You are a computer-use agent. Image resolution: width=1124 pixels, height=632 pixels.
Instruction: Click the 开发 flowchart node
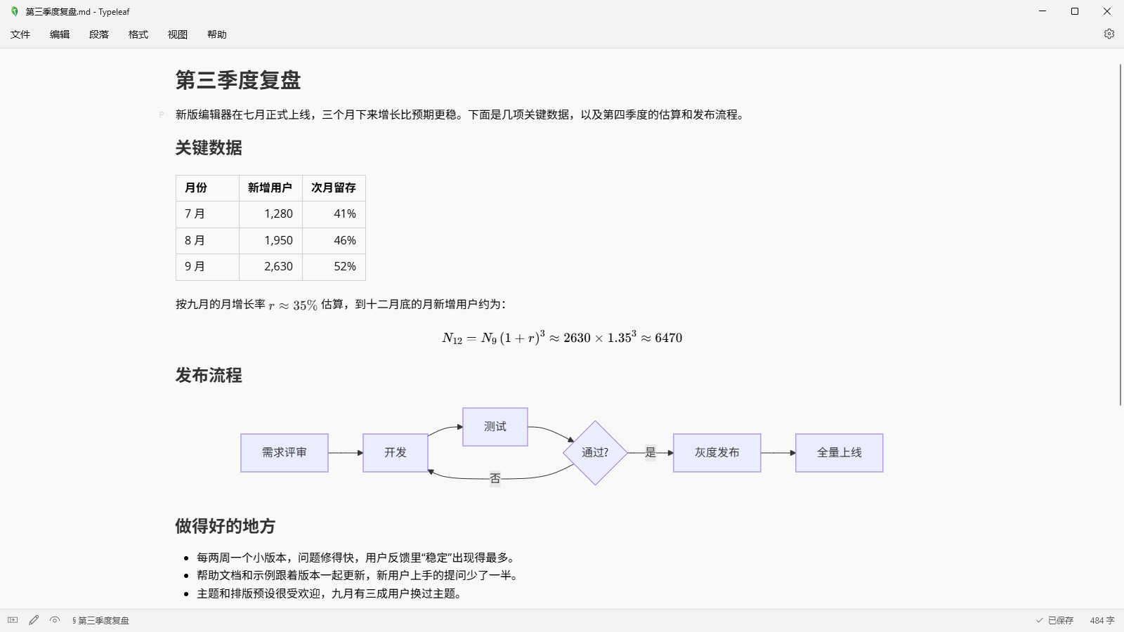[x=396, y=453]
